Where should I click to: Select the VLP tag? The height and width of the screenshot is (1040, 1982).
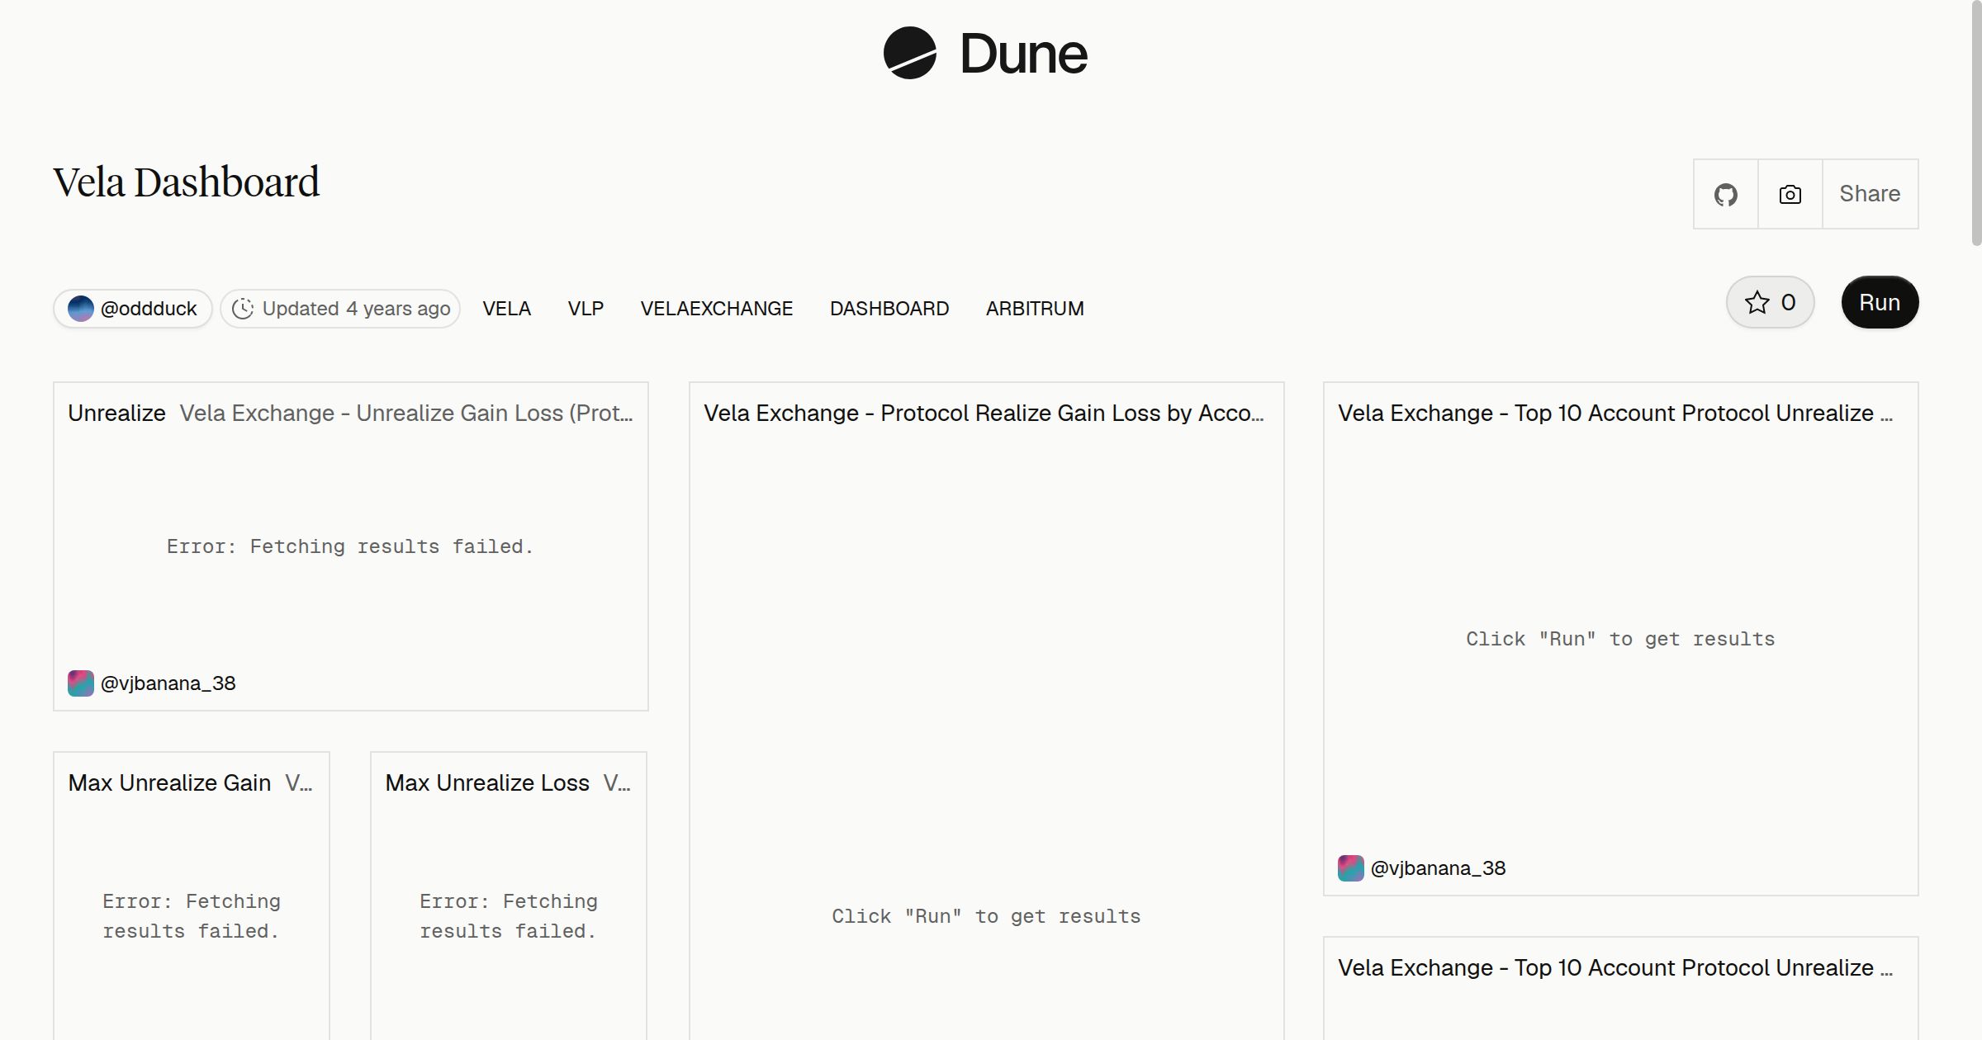click(586, 309)
